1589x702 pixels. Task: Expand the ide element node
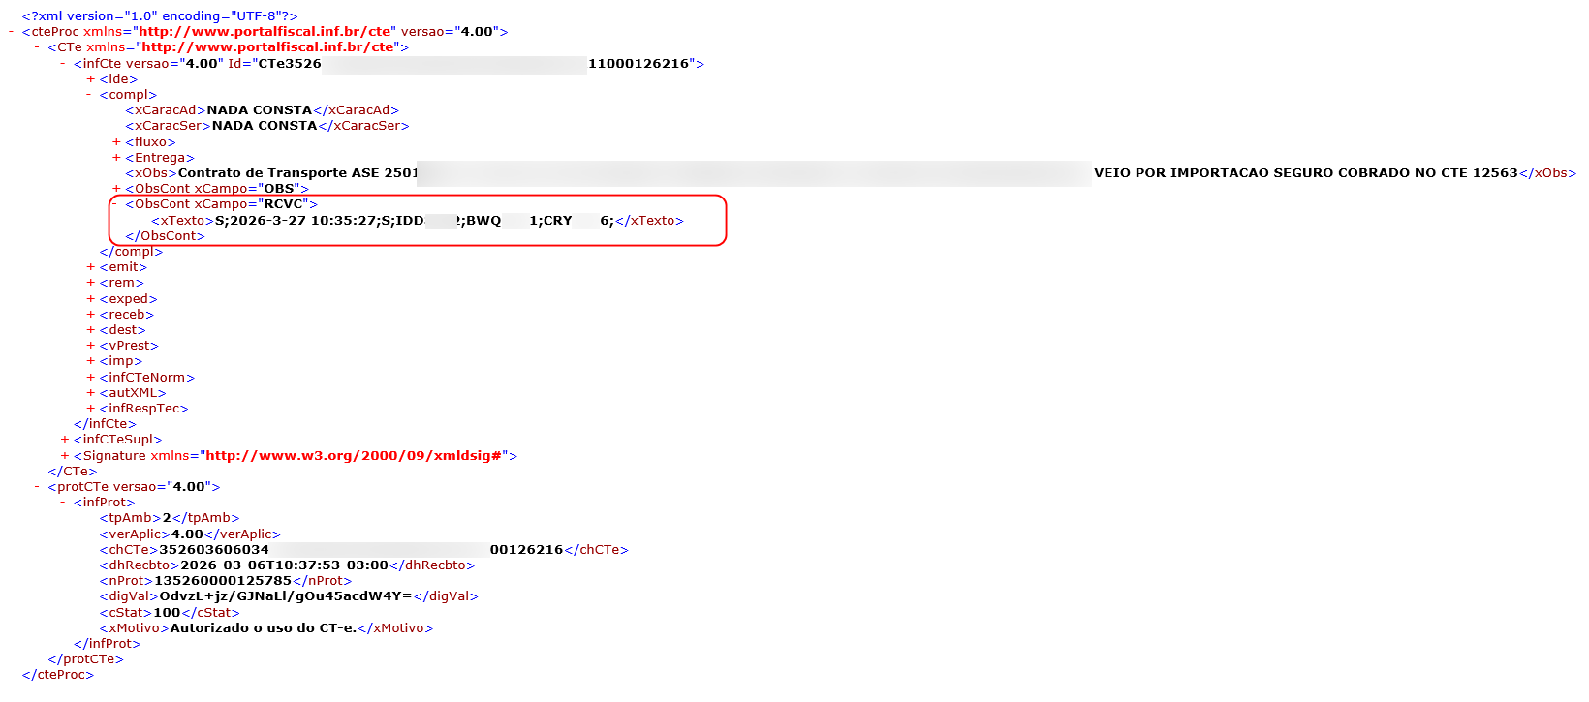coord(91,79)
